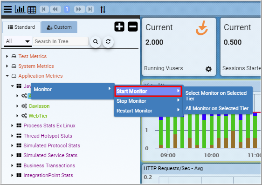The image size is (262, 185).
Task: Jump to last page button
Action: (x=90, y=9)
